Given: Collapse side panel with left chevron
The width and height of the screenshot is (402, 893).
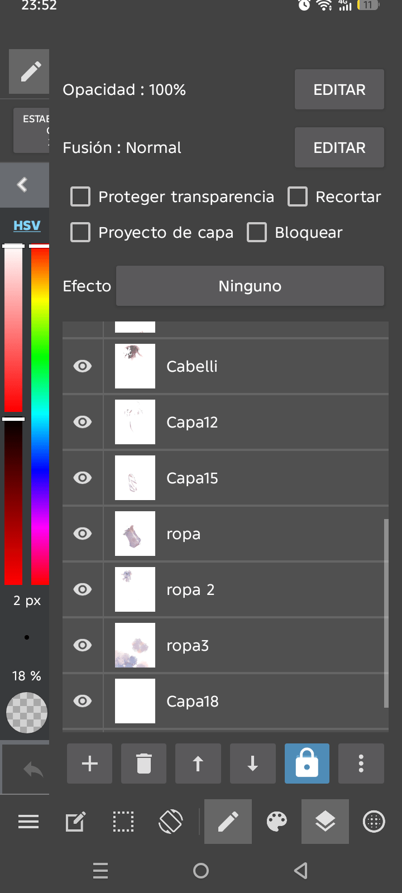Looking at the screenshot, I should (x=23, y=185).
